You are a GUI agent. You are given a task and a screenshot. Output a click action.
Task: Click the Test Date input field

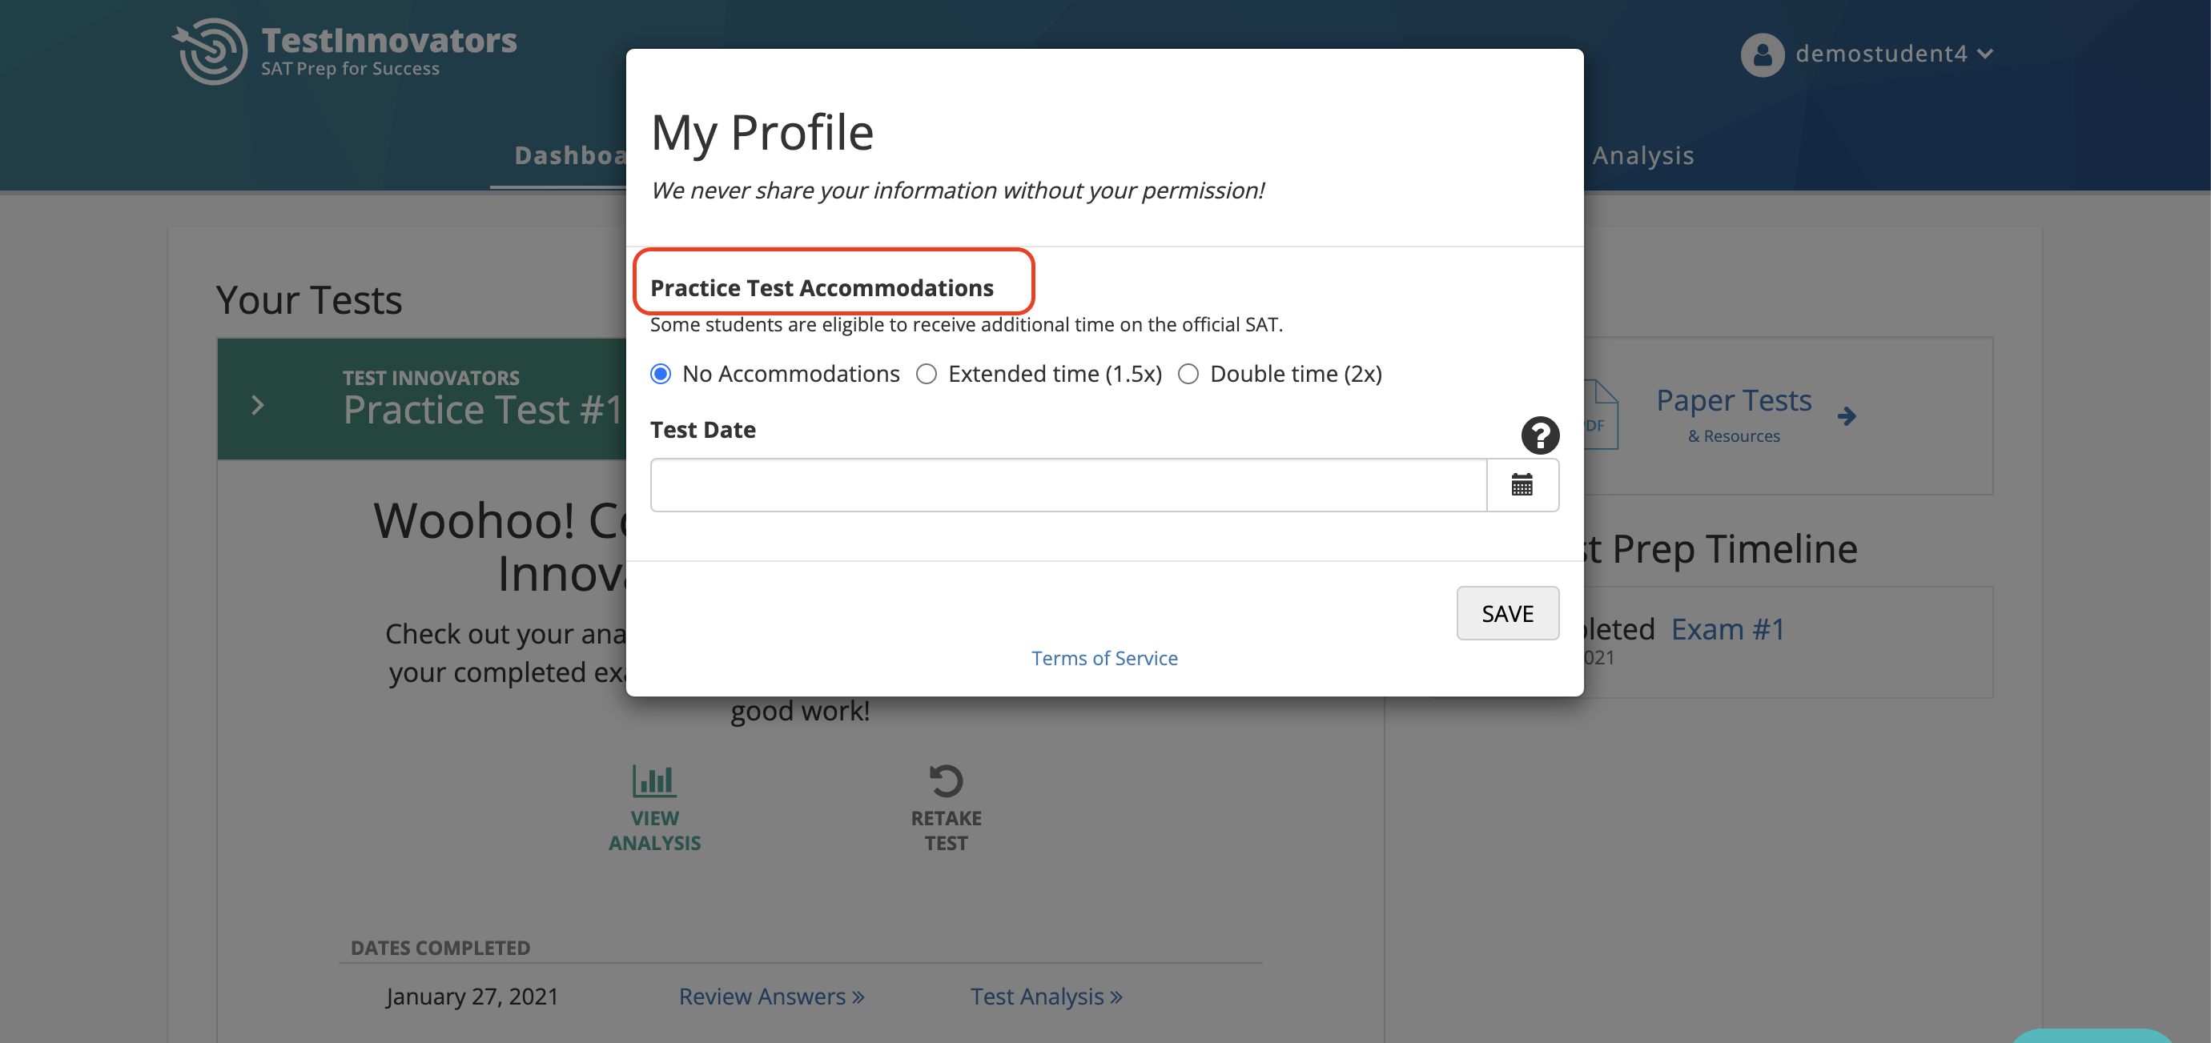pos(1067,485)
